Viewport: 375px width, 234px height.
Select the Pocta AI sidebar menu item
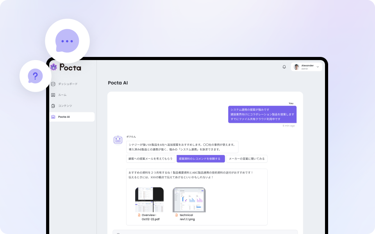(72, 117)
